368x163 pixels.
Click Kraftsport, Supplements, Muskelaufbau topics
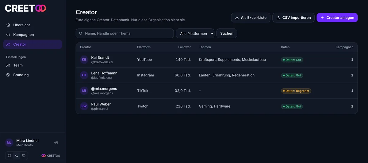click(x=232, y=60)
